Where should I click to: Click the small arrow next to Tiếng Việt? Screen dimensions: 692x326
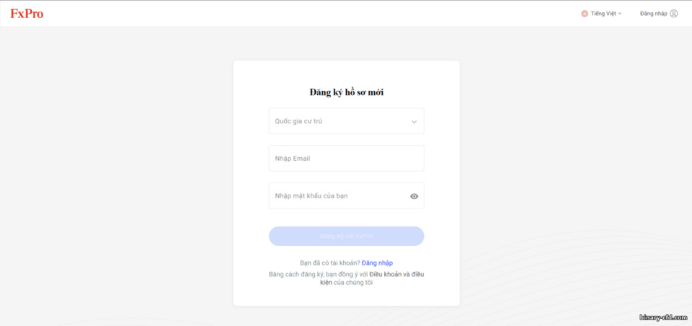tap(620, 14)
